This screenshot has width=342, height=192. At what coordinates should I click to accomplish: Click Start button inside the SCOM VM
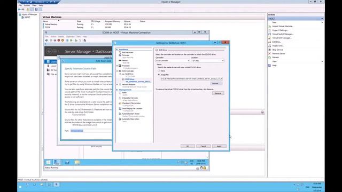[x=48, y=162]
